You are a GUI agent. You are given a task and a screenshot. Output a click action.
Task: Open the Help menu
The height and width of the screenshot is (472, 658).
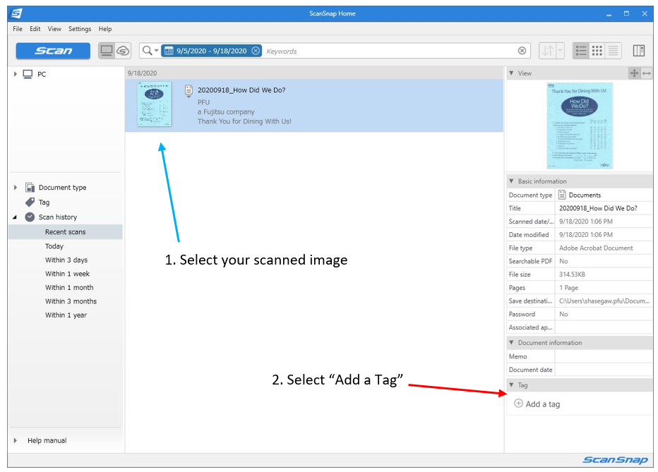[105, 29]
